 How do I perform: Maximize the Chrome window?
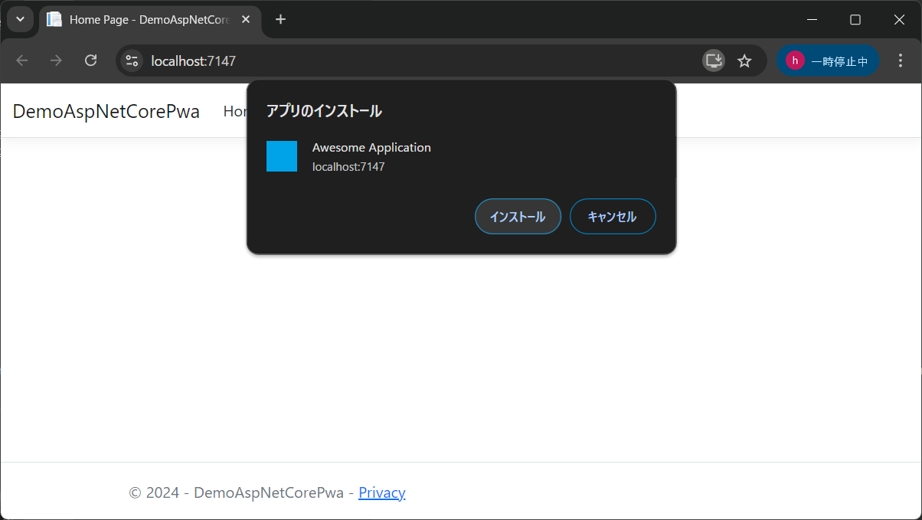coord(855,19)
